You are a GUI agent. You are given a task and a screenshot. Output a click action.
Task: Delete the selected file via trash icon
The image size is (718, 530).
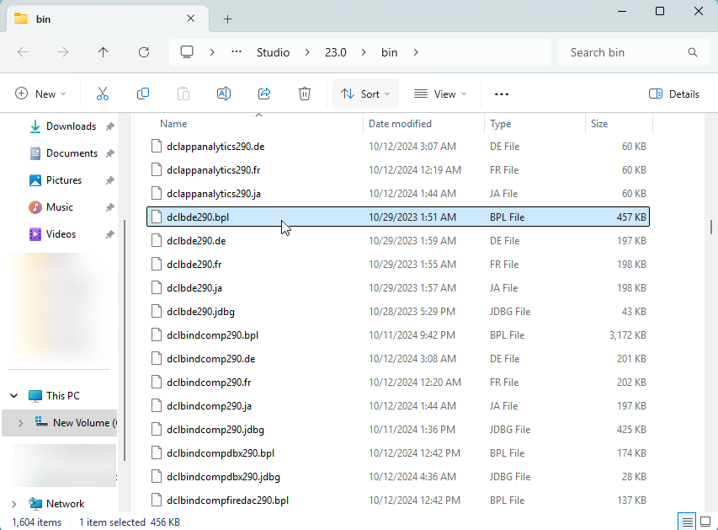pos(305,94)
